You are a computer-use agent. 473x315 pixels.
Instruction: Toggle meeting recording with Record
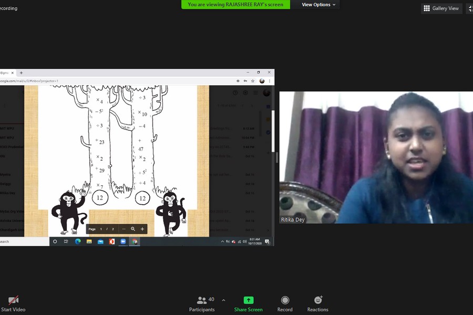point(285,303)
